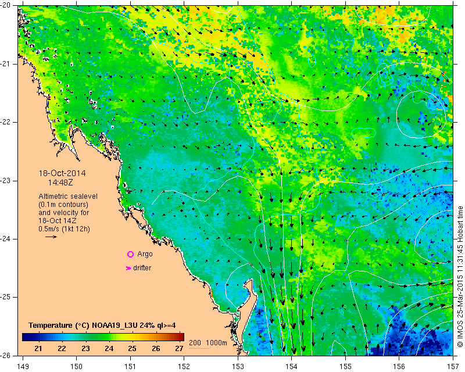Click latitude axis label -21
Viewport: 465px width, 372px height.
tap(5, 64)
